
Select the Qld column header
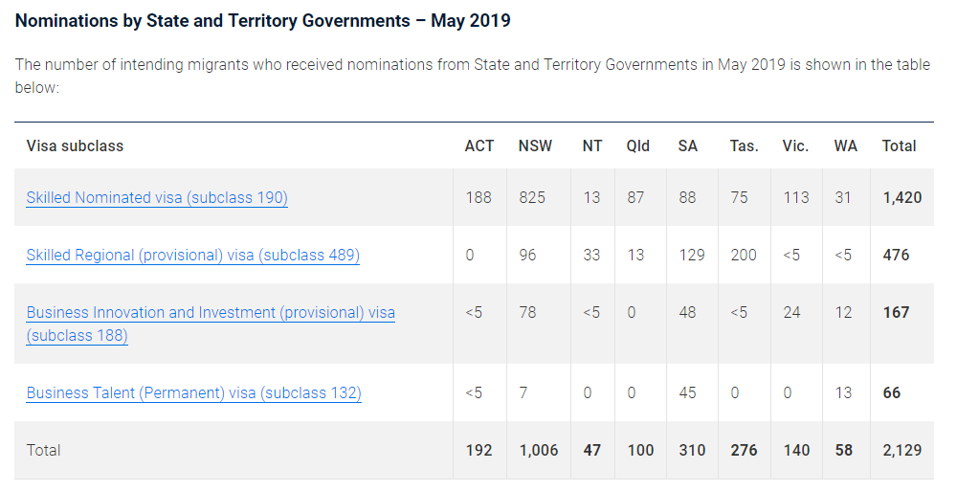tap(638, 146)
